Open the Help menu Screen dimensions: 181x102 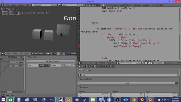pos(28,5)
